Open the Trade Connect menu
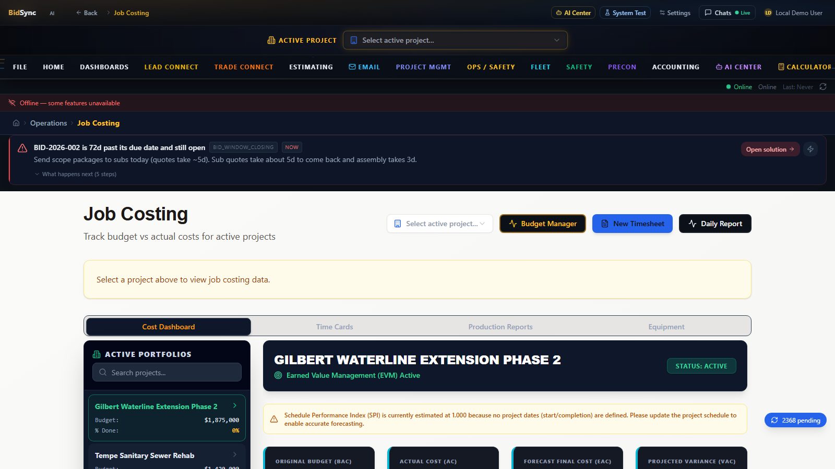 click(x=244, y=67)
